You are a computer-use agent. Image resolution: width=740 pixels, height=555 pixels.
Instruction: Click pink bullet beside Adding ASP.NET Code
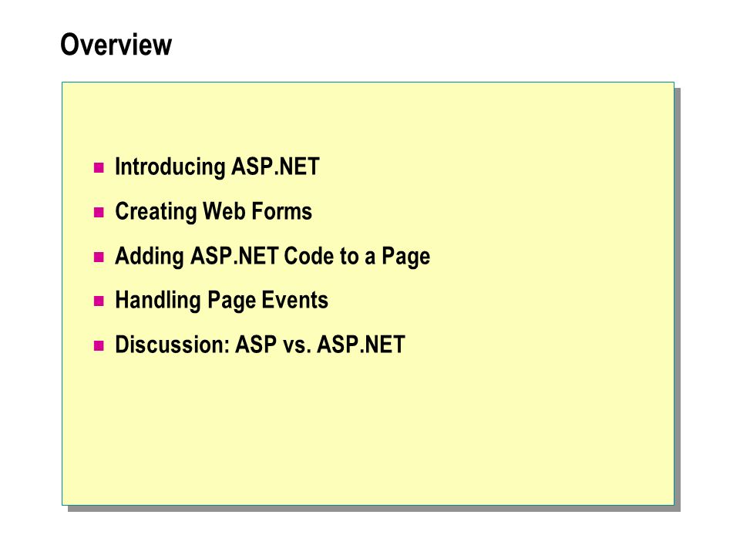point(99,257)
